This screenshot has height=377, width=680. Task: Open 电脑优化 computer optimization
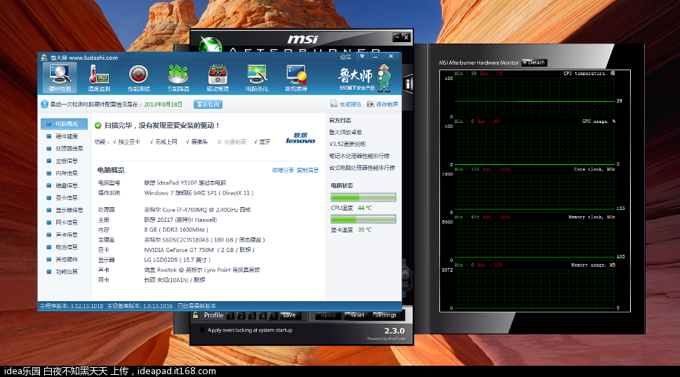coord(257,78)
